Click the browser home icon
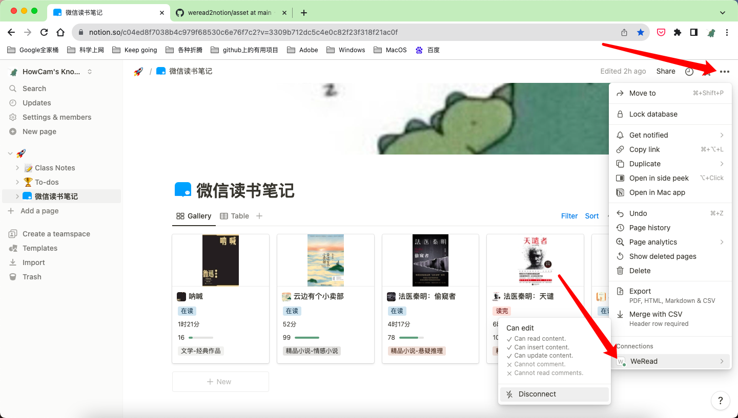The image size is (738, 418). tap(60, 32)
